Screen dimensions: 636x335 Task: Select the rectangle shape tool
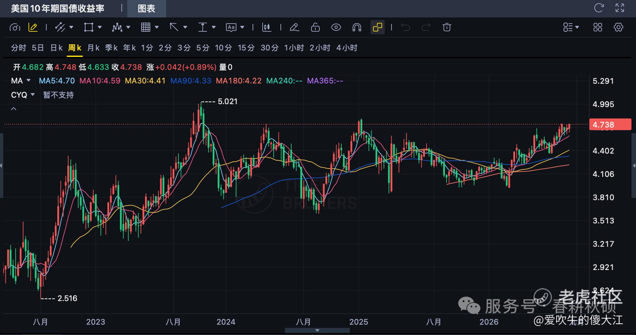pyautogui.click(x=88, y=27)
